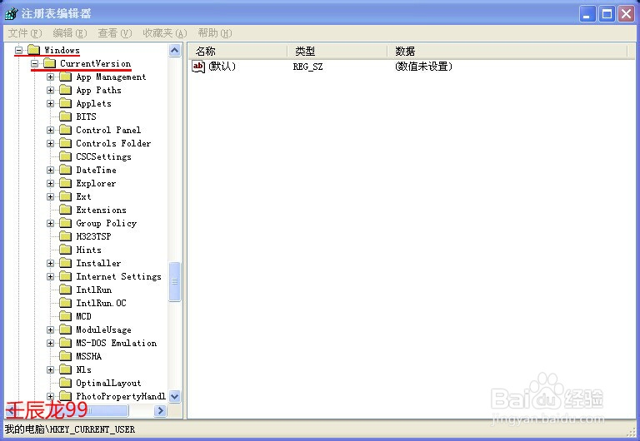Select the PhotoPropertyHandl key
The width and height of the screenshot is (640, 441).
click(x=121, y=396)
